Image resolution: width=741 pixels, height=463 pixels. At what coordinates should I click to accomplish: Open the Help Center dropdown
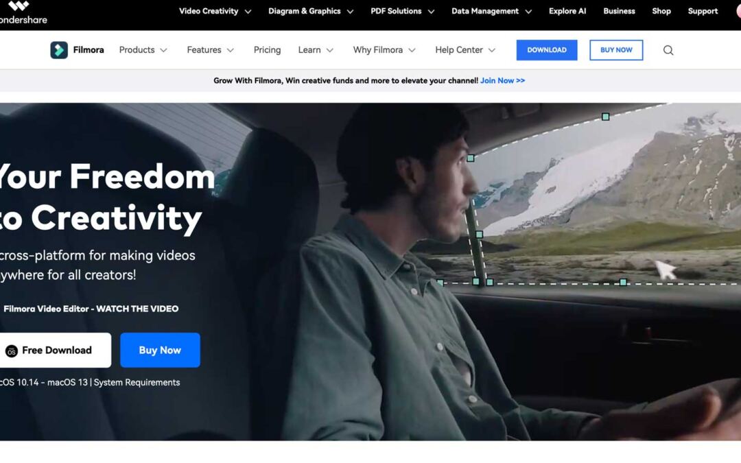click(465, 50)
